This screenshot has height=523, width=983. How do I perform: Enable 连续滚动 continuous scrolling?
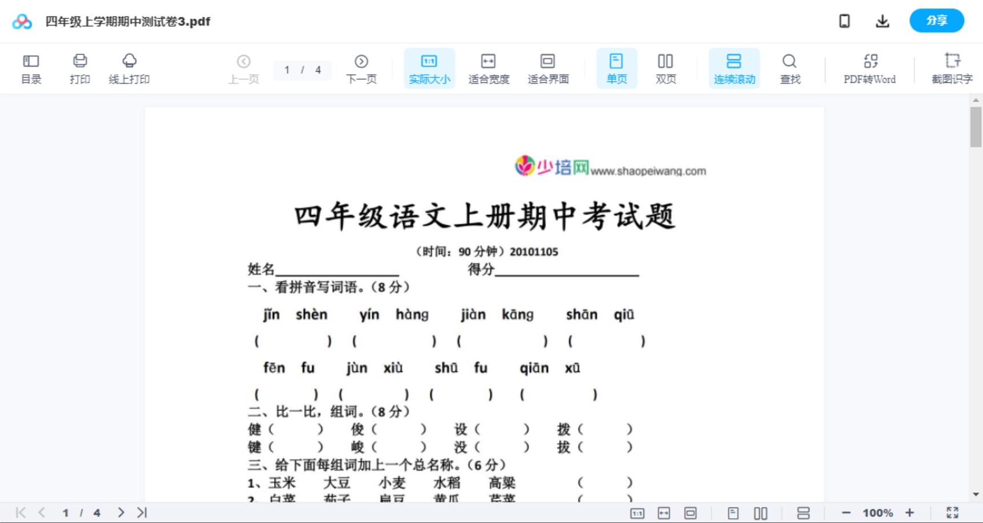[734, 68]
